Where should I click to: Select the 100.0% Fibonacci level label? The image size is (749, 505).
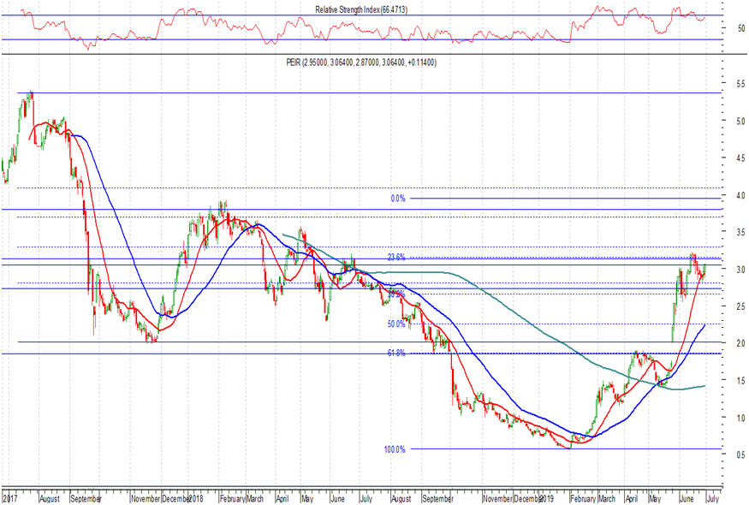click(x=395, y=449)
